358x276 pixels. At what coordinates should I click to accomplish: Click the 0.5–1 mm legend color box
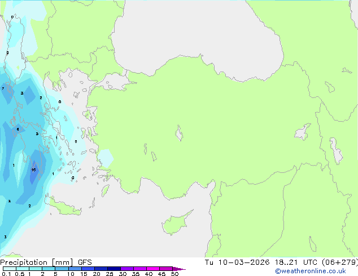[x=23, y=269]
